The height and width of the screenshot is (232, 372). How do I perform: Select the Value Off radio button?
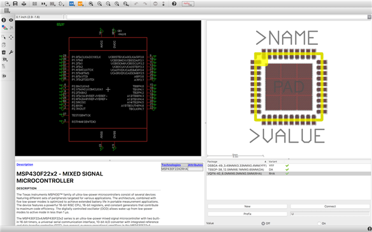click(x=263, y=224)
